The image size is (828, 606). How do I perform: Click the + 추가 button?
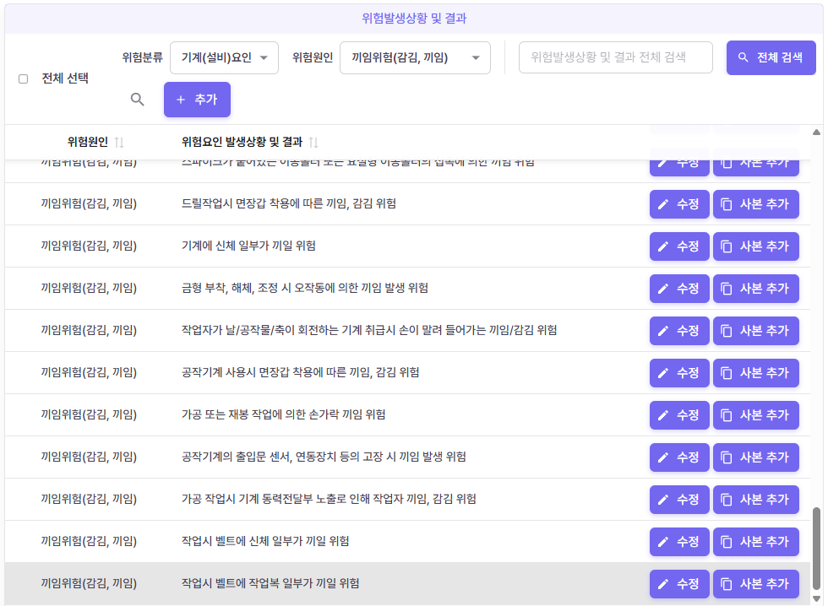pos(197,100)
